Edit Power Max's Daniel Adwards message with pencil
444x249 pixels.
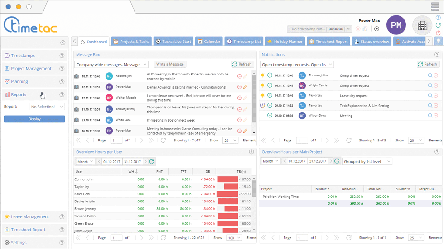pos(246,87)
